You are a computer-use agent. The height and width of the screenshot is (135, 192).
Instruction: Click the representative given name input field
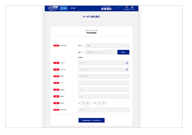tap(104, 97)
